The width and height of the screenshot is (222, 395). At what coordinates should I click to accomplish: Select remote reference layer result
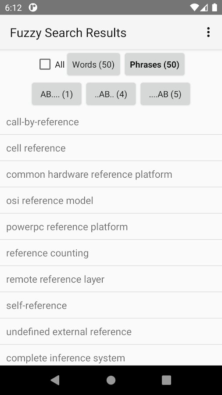pyautogui.click(x=111, y=279)
